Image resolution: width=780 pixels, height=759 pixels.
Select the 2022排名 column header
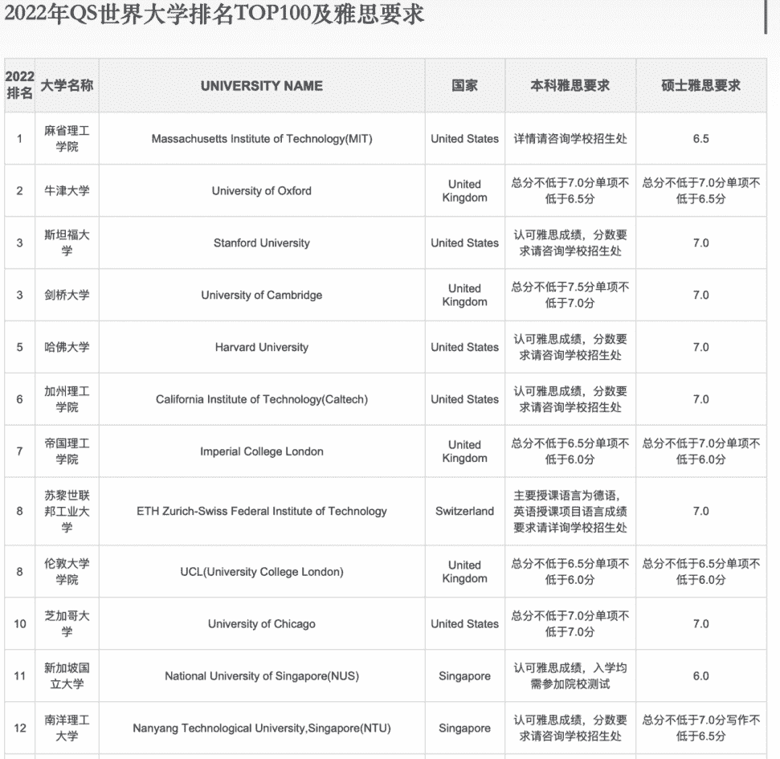[18, 85]
